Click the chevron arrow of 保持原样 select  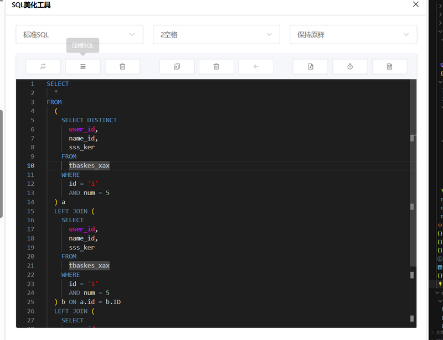pyautogui.click(x=406, y=34)
